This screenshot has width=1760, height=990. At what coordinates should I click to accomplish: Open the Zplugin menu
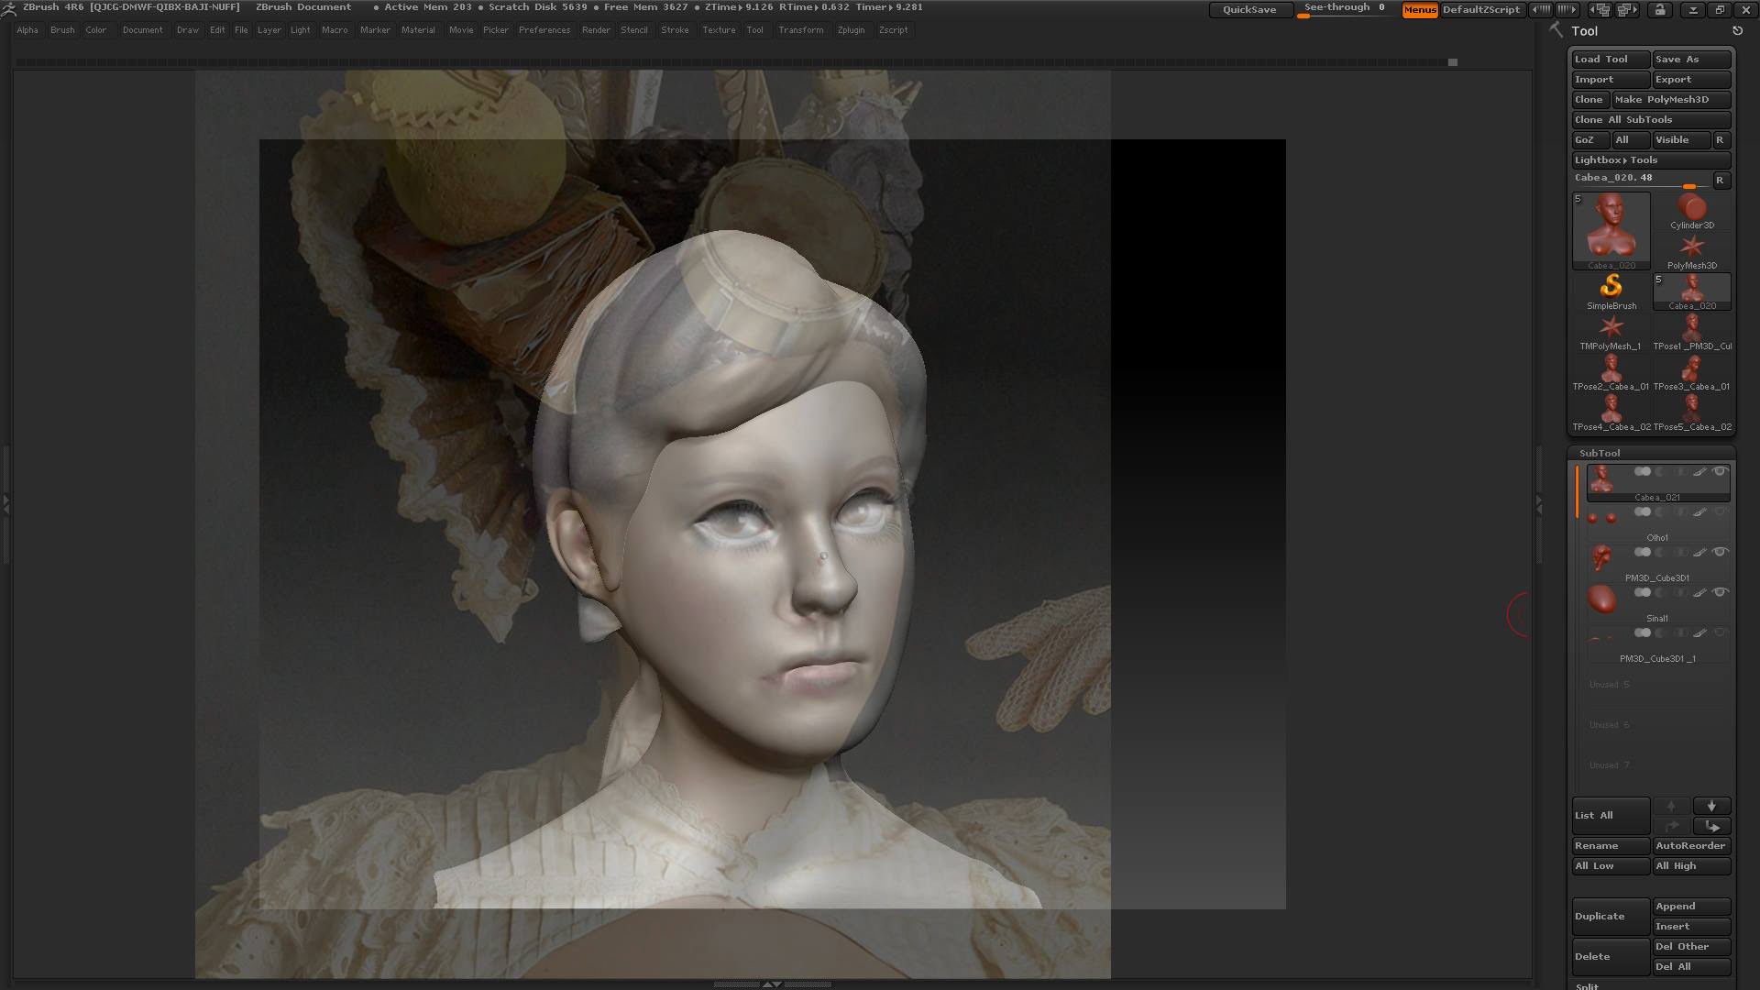click(850, 30)
